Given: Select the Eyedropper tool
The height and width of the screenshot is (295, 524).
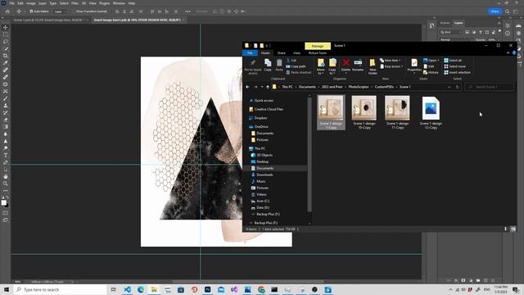Looking at the screenshot, I should (6, 63).
